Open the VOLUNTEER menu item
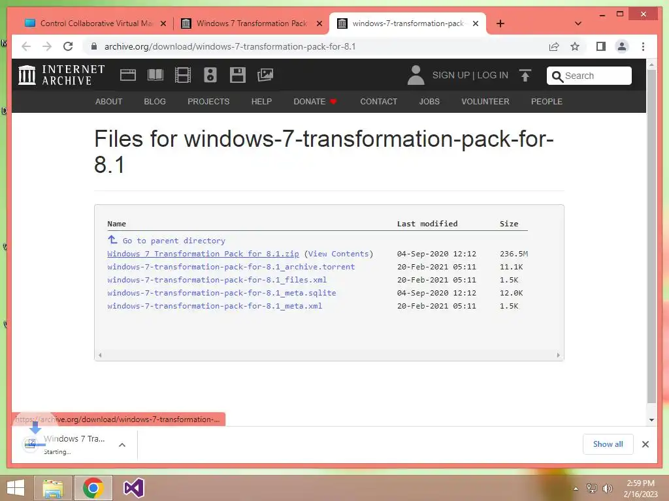This screenshot has width=669, height=501. tap(485, 101)
